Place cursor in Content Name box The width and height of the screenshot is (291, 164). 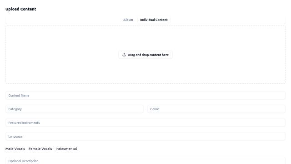click(145, 95)
